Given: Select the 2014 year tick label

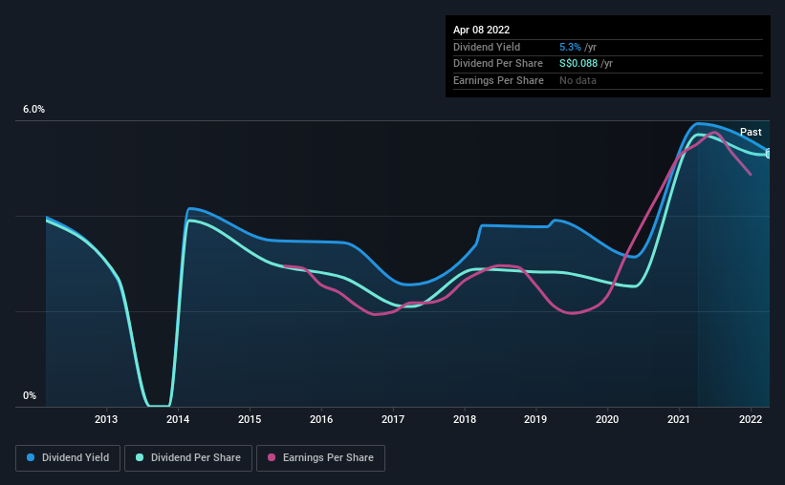Looking at the screenshot, I should click(178, 419).
